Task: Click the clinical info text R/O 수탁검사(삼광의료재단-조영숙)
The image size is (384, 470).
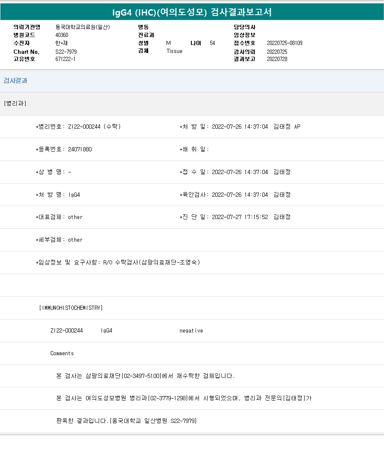Action: pos(152,262)
